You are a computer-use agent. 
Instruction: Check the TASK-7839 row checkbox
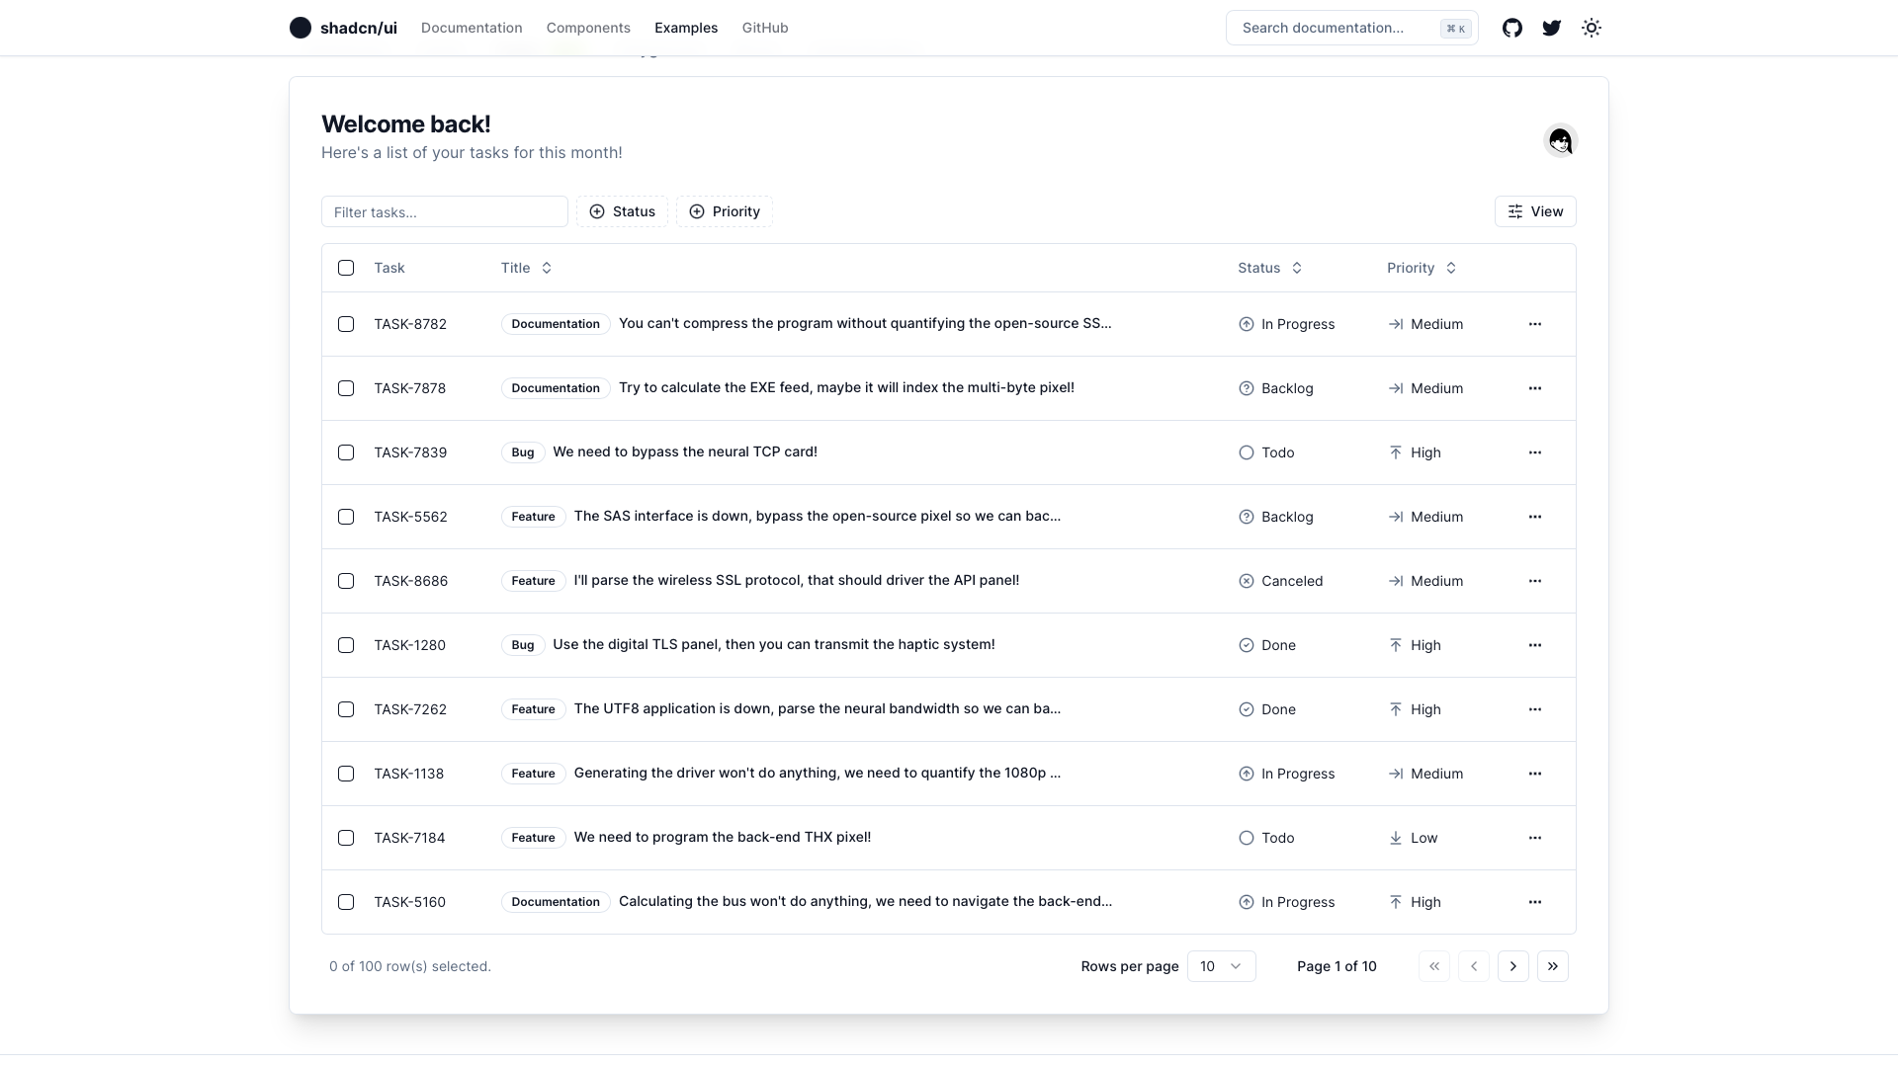346,452
